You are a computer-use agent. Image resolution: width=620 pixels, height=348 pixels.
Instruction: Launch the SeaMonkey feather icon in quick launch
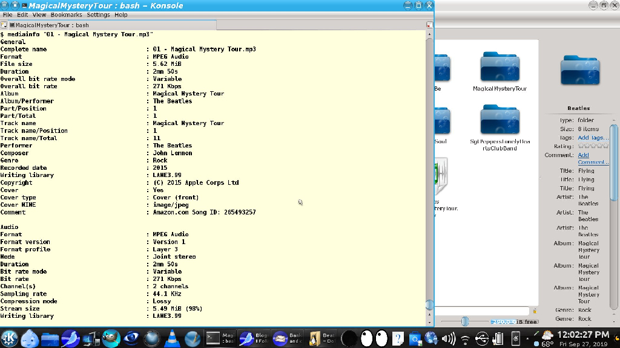pyautogui.click(x=70, y=338)
